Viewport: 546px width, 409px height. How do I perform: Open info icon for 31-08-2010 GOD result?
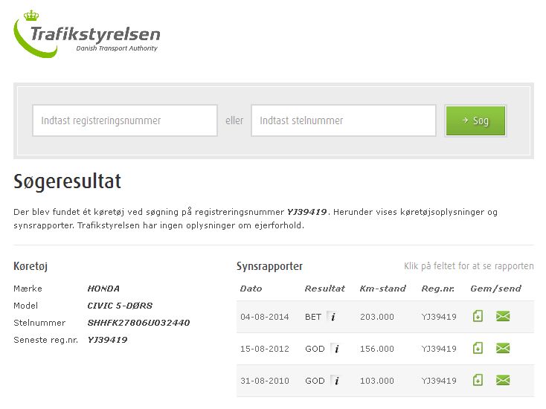coord(336,381)
